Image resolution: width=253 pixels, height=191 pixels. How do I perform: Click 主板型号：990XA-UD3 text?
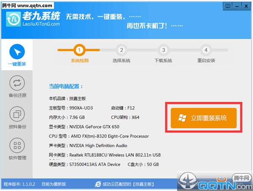click(x=71, y=108)
